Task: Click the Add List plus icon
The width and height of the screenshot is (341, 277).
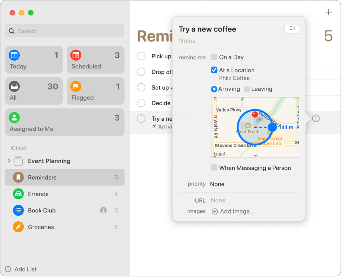Action: (8, 269)
